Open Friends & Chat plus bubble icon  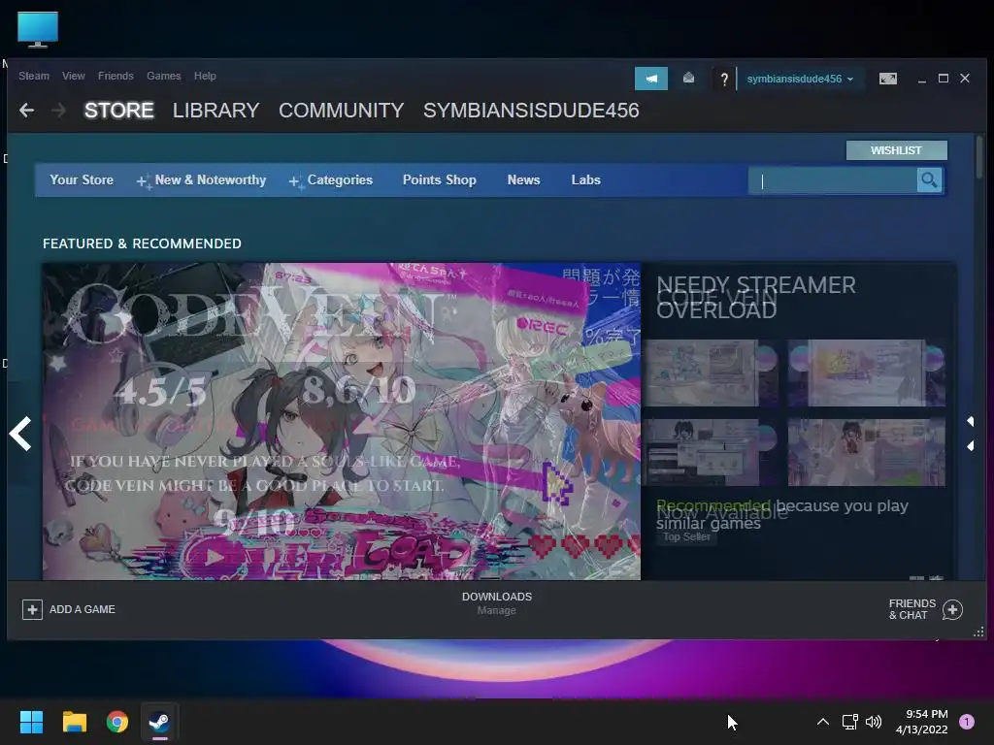click(952, 609)
